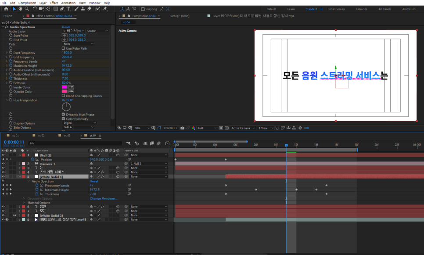Toggle visibility of White Solid 4 layer
The height and width of the screenshot is (255, 424).
3,176
